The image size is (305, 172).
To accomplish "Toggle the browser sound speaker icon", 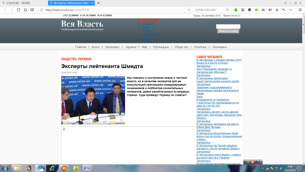I will pos(270,10).
